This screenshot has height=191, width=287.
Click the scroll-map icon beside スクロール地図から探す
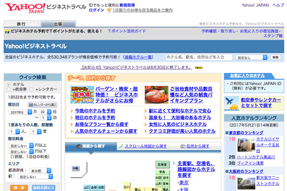121,146
